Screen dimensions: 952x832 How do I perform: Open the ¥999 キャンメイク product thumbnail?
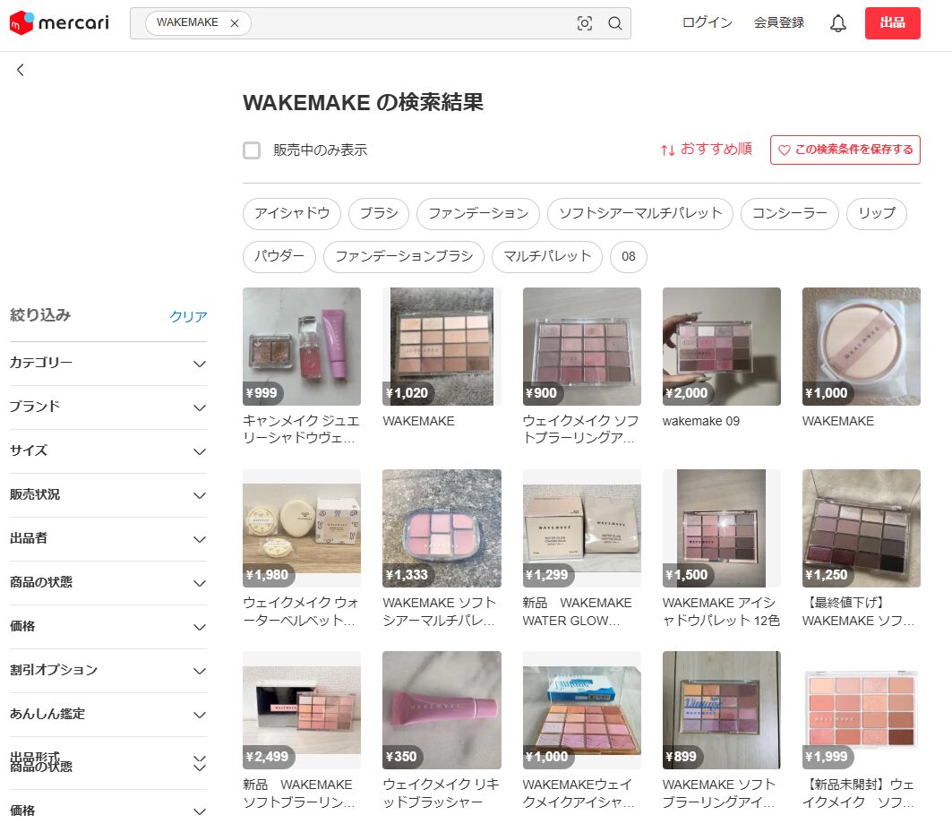[x=302, y=347]
